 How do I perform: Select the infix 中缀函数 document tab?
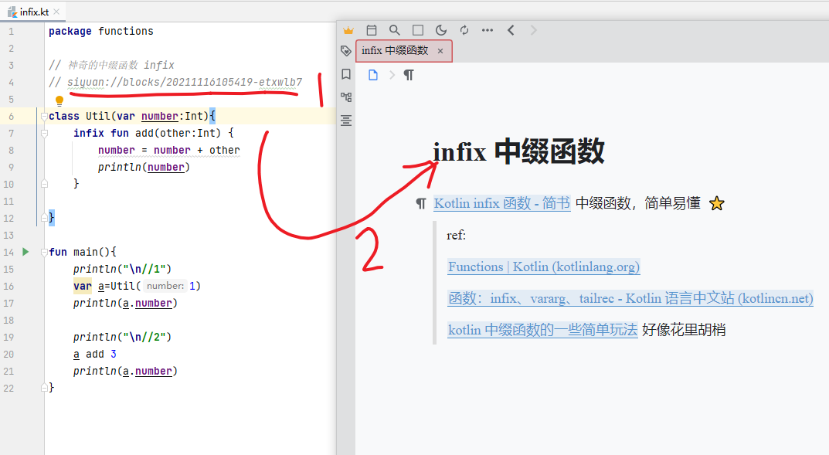click(x=404, y=51)
